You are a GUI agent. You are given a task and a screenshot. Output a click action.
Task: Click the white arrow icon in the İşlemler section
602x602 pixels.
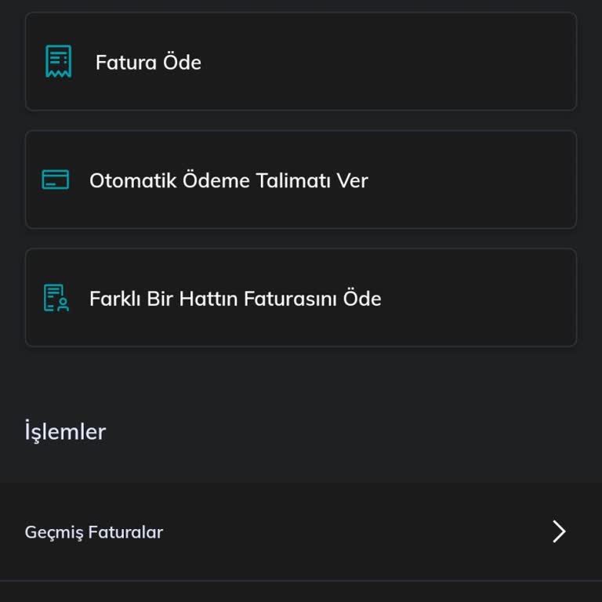pyautogui.click(x=558, y=531)
